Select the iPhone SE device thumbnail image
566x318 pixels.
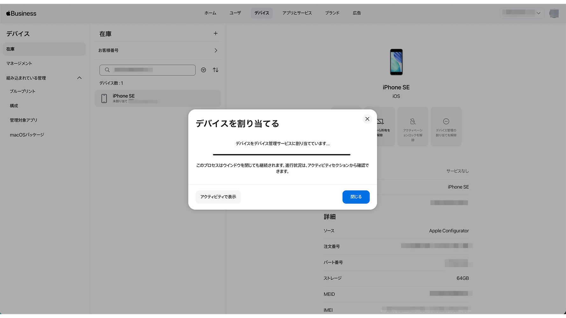pos(396,62)
